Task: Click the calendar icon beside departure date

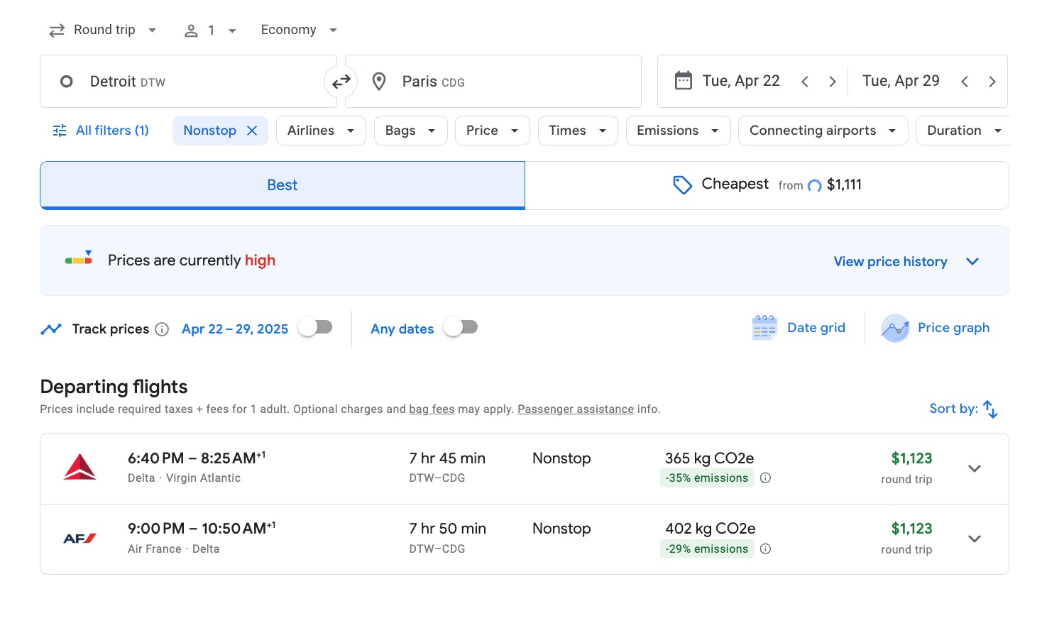Action: [683, 80]
